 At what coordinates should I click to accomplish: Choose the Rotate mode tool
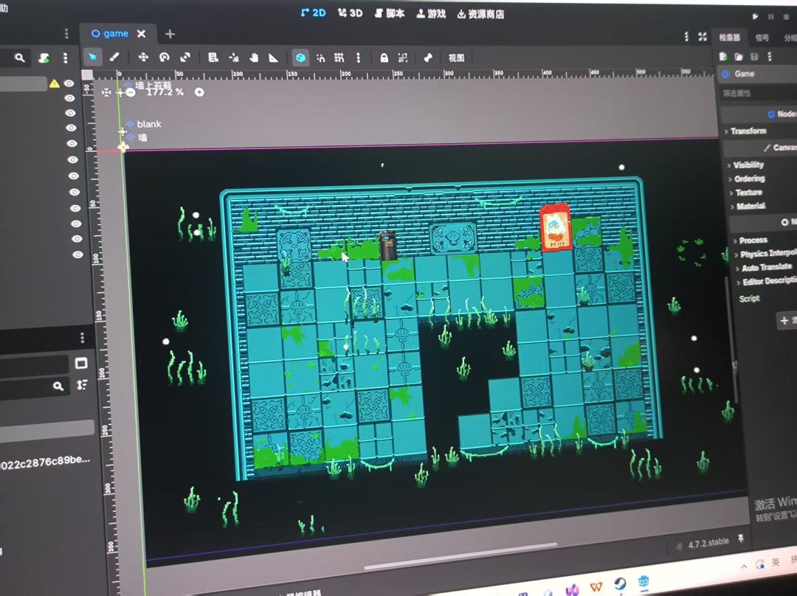tap(164, 58)
